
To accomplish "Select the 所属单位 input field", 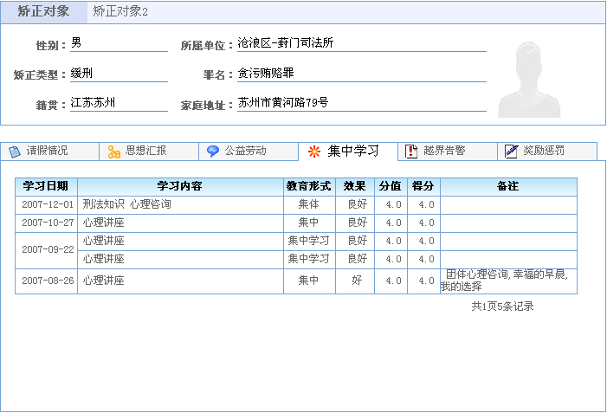I will 360,43.
